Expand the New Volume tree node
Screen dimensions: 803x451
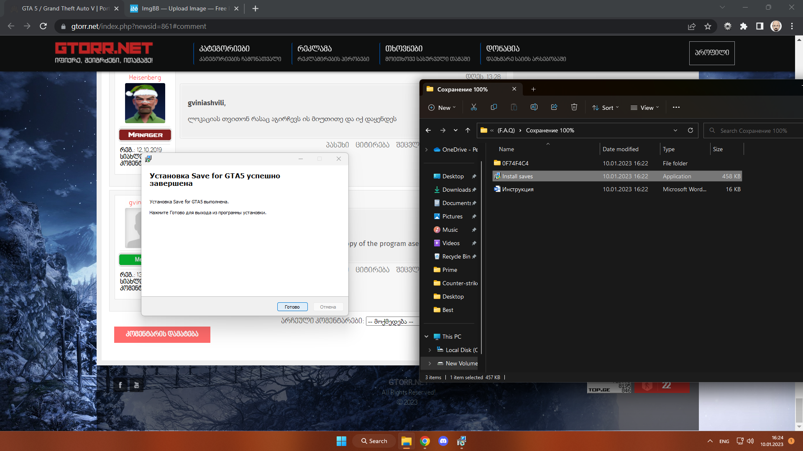(430, 363)
